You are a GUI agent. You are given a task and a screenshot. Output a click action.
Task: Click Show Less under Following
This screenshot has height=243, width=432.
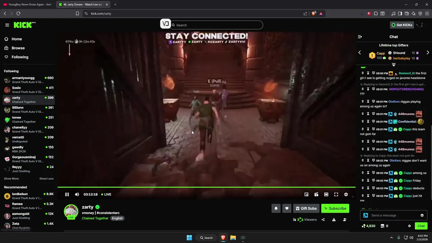tap(46, 179)
